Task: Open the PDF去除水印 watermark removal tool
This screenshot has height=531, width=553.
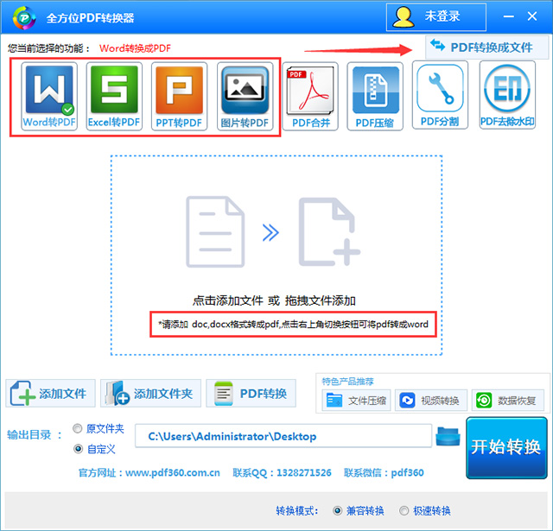Action: tap(507, 95)
